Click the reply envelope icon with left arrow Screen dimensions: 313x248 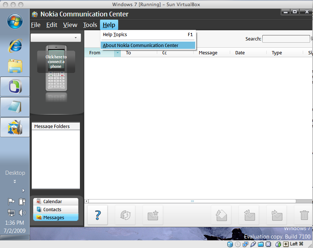click(249, 215)
